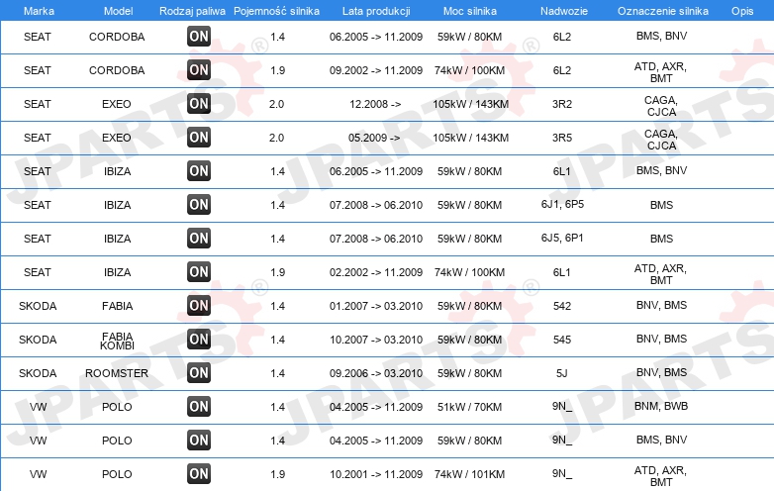This screenshot has height=491, width=774.
Task: Click the Pojemność silnika column header
Action: point(276,11)
